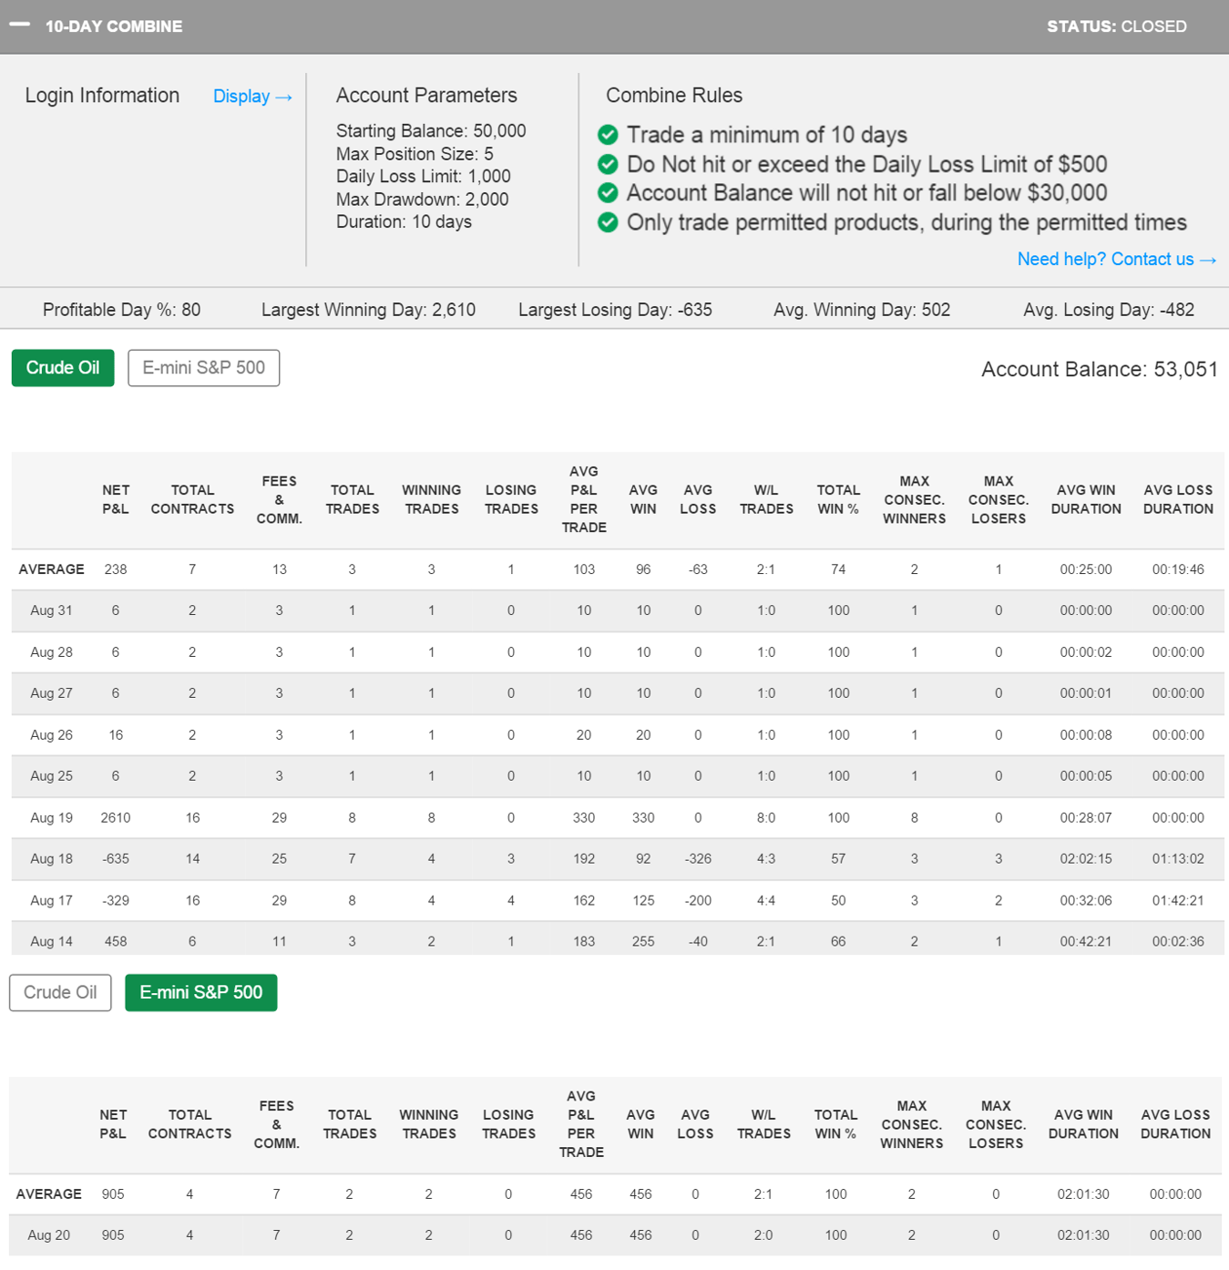Click the STATUS: CLOSED label
1229x1270 pixels.
(x=1116, y=26)
